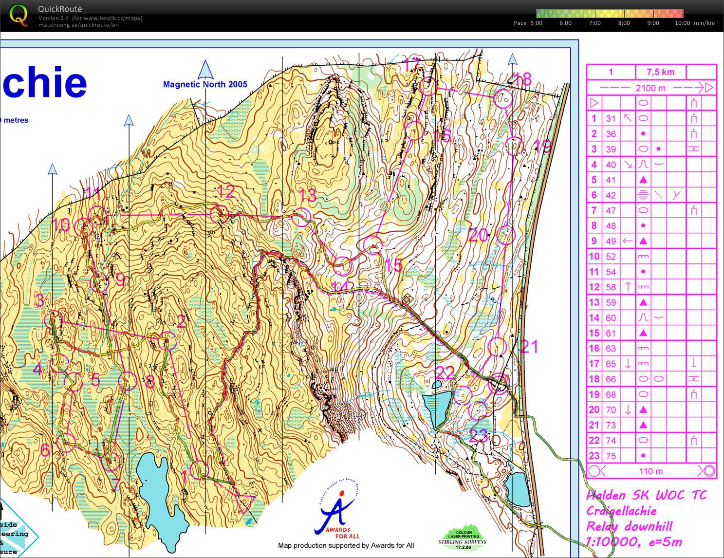Select control circle 16 on the map
Image resolution: width=724 pixels, height=558 pixels.
point(415,131)
